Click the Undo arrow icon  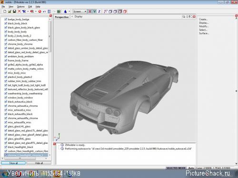click(x=44, y=11)
